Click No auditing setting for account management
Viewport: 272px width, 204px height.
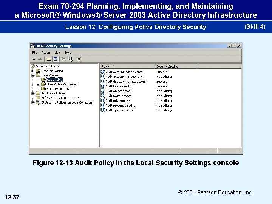(164, 76)
